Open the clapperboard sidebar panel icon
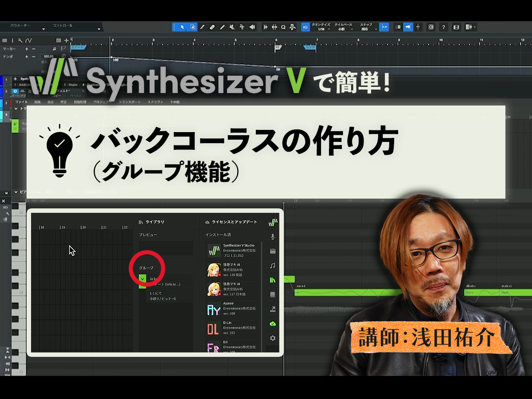532x399 pixels. 273,251
